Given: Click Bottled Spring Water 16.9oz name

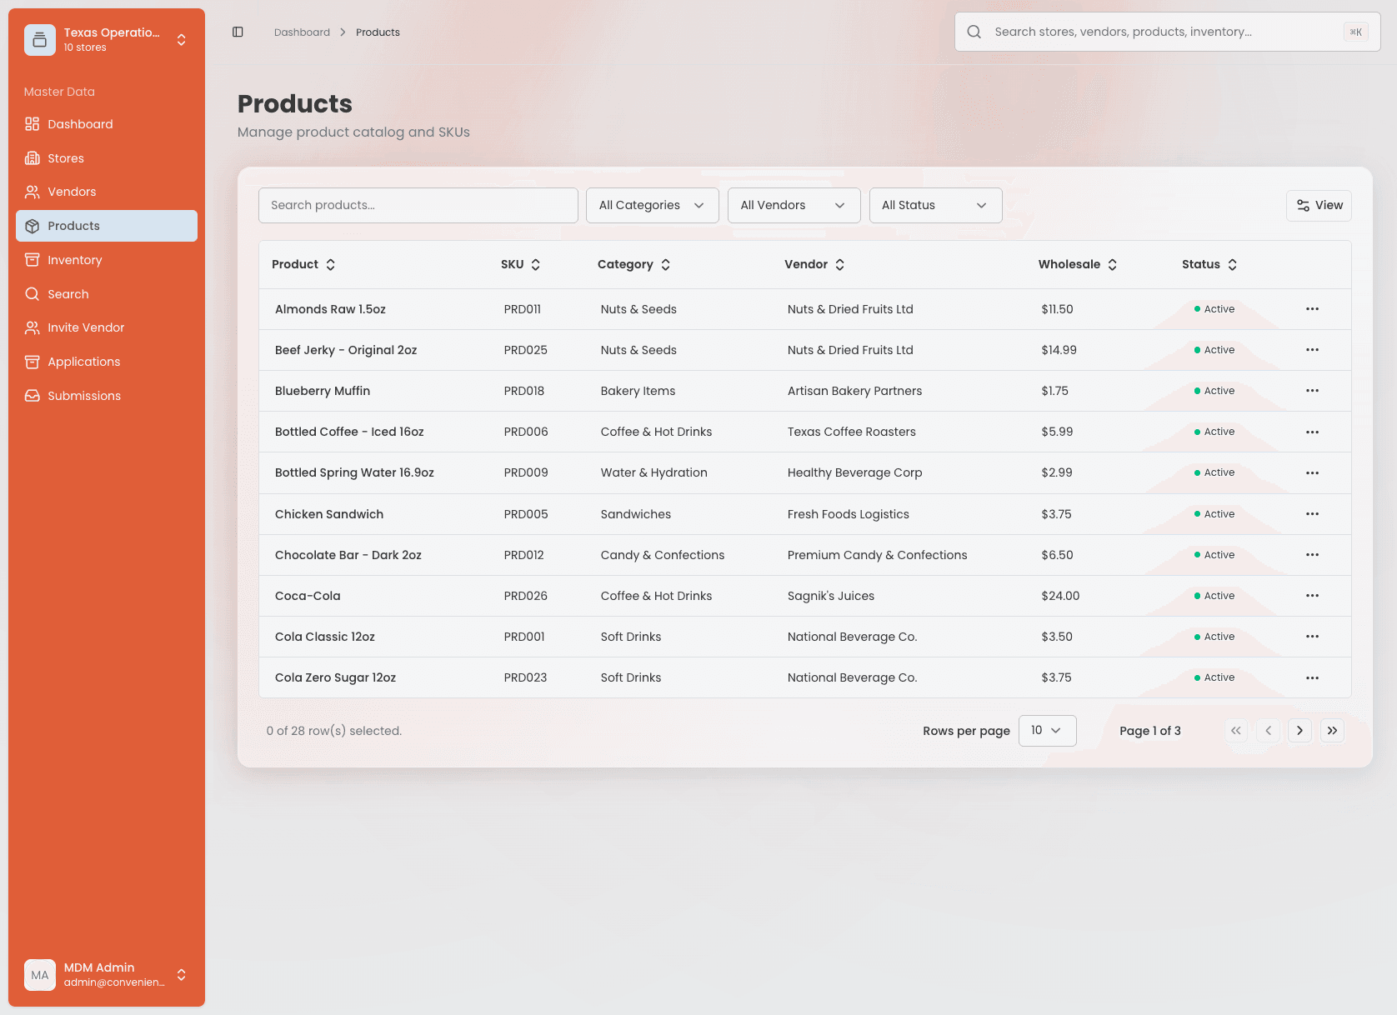Looking at the screenshot, I should click(354, 472).
